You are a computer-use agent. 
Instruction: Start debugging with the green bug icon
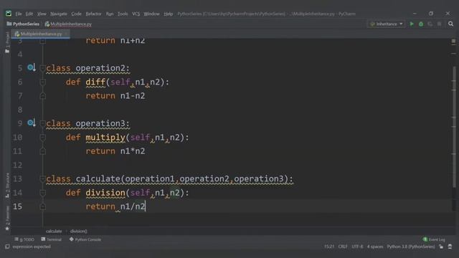pos(421,24)
